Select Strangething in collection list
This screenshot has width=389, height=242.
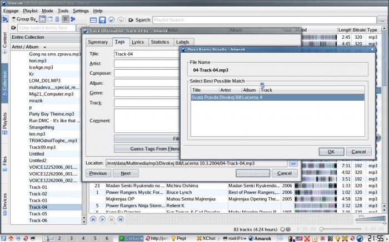pyautogui.click(x=42, y=127)
